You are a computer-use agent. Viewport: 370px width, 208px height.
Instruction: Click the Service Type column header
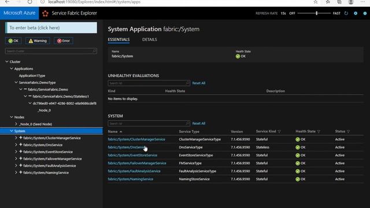189,132
